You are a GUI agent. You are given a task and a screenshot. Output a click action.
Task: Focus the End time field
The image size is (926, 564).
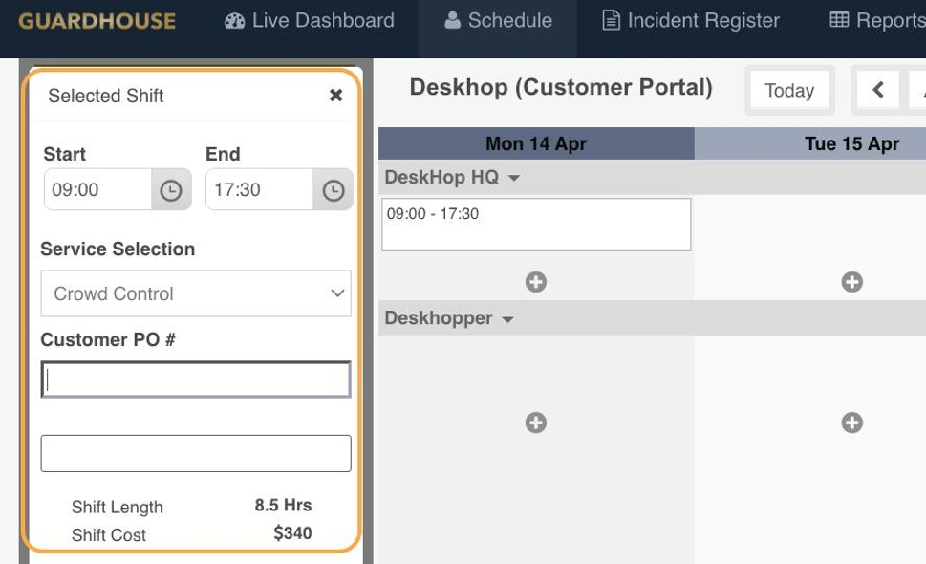point(260,189)
